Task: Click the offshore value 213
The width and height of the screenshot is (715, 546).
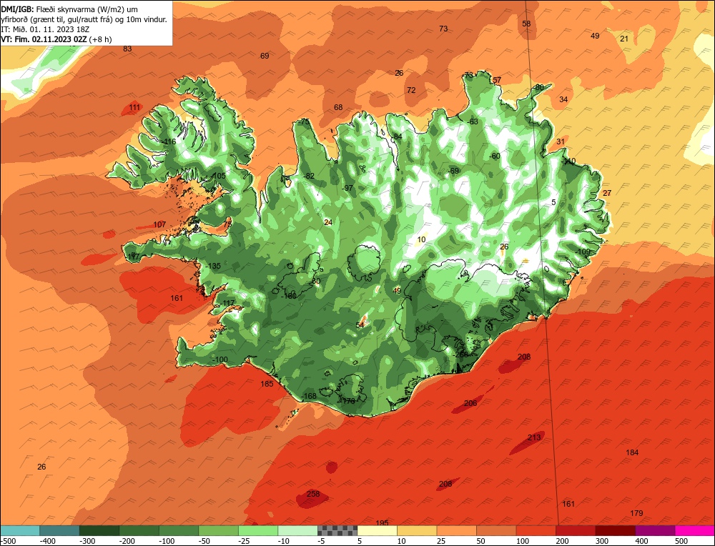Action: (534, 437)
